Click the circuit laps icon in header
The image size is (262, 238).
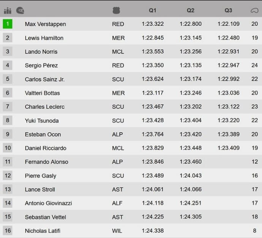pos(254,11)
